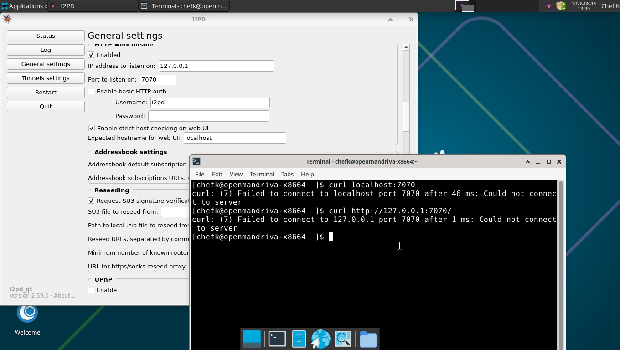The image size is (620, 350).
Task: Click the IP address to listen on field
Action: [216, 66]
